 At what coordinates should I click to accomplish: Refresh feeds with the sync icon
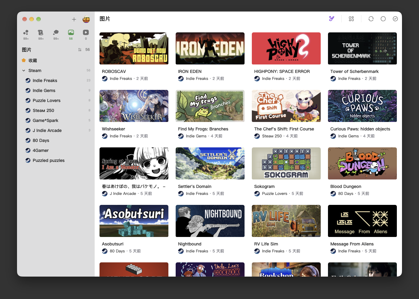[371, 19]
